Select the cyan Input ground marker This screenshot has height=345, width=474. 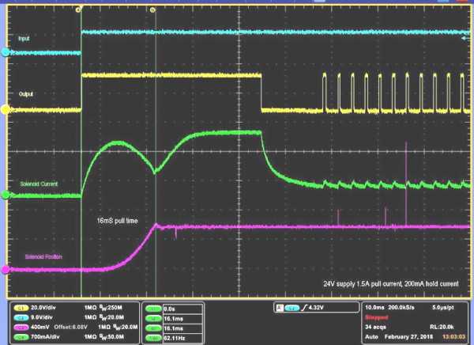point(6,52)
